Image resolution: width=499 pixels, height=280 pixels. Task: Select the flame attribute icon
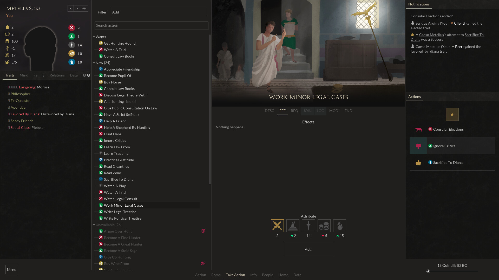[x=340, y=226]
